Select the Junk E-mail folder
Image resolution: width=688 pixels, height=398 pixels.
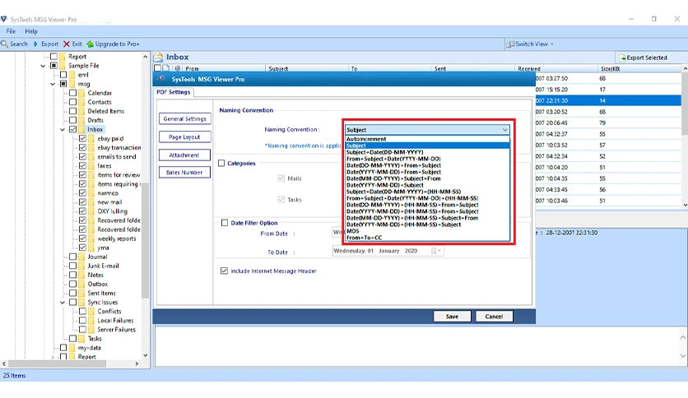103,266
